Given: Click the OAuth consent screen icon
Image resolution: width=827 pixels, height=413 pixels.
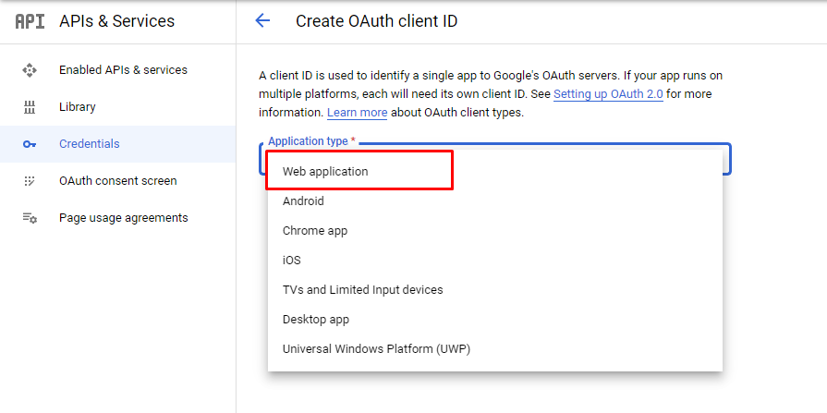Looking at the screenshot, I should [x=30, y=181].
